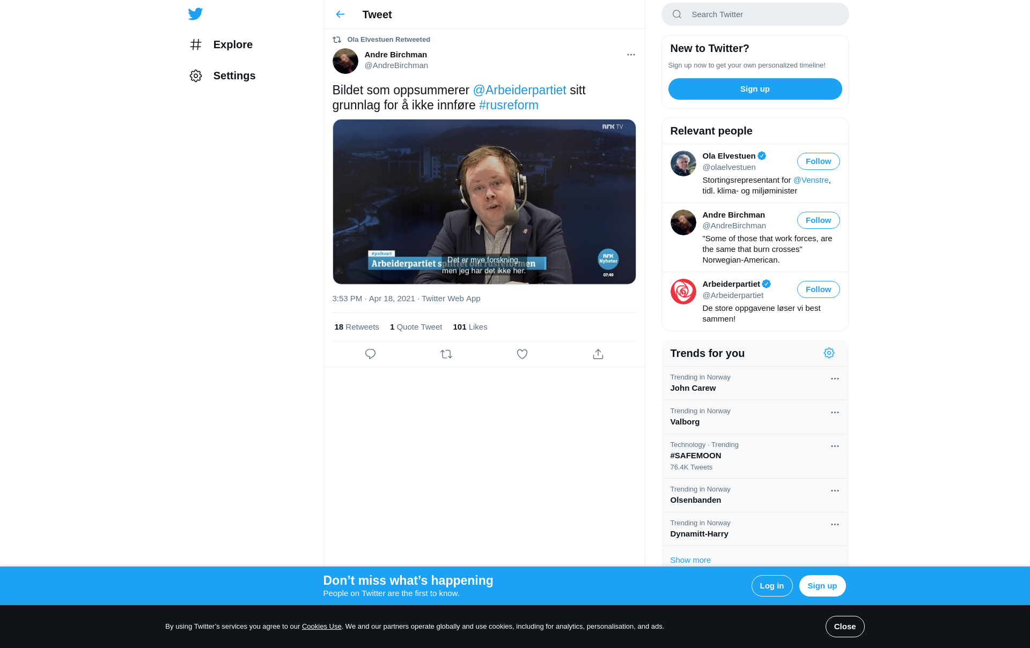
Task: Open the tweet's more options menu
Action: click(x=631, y=55)
